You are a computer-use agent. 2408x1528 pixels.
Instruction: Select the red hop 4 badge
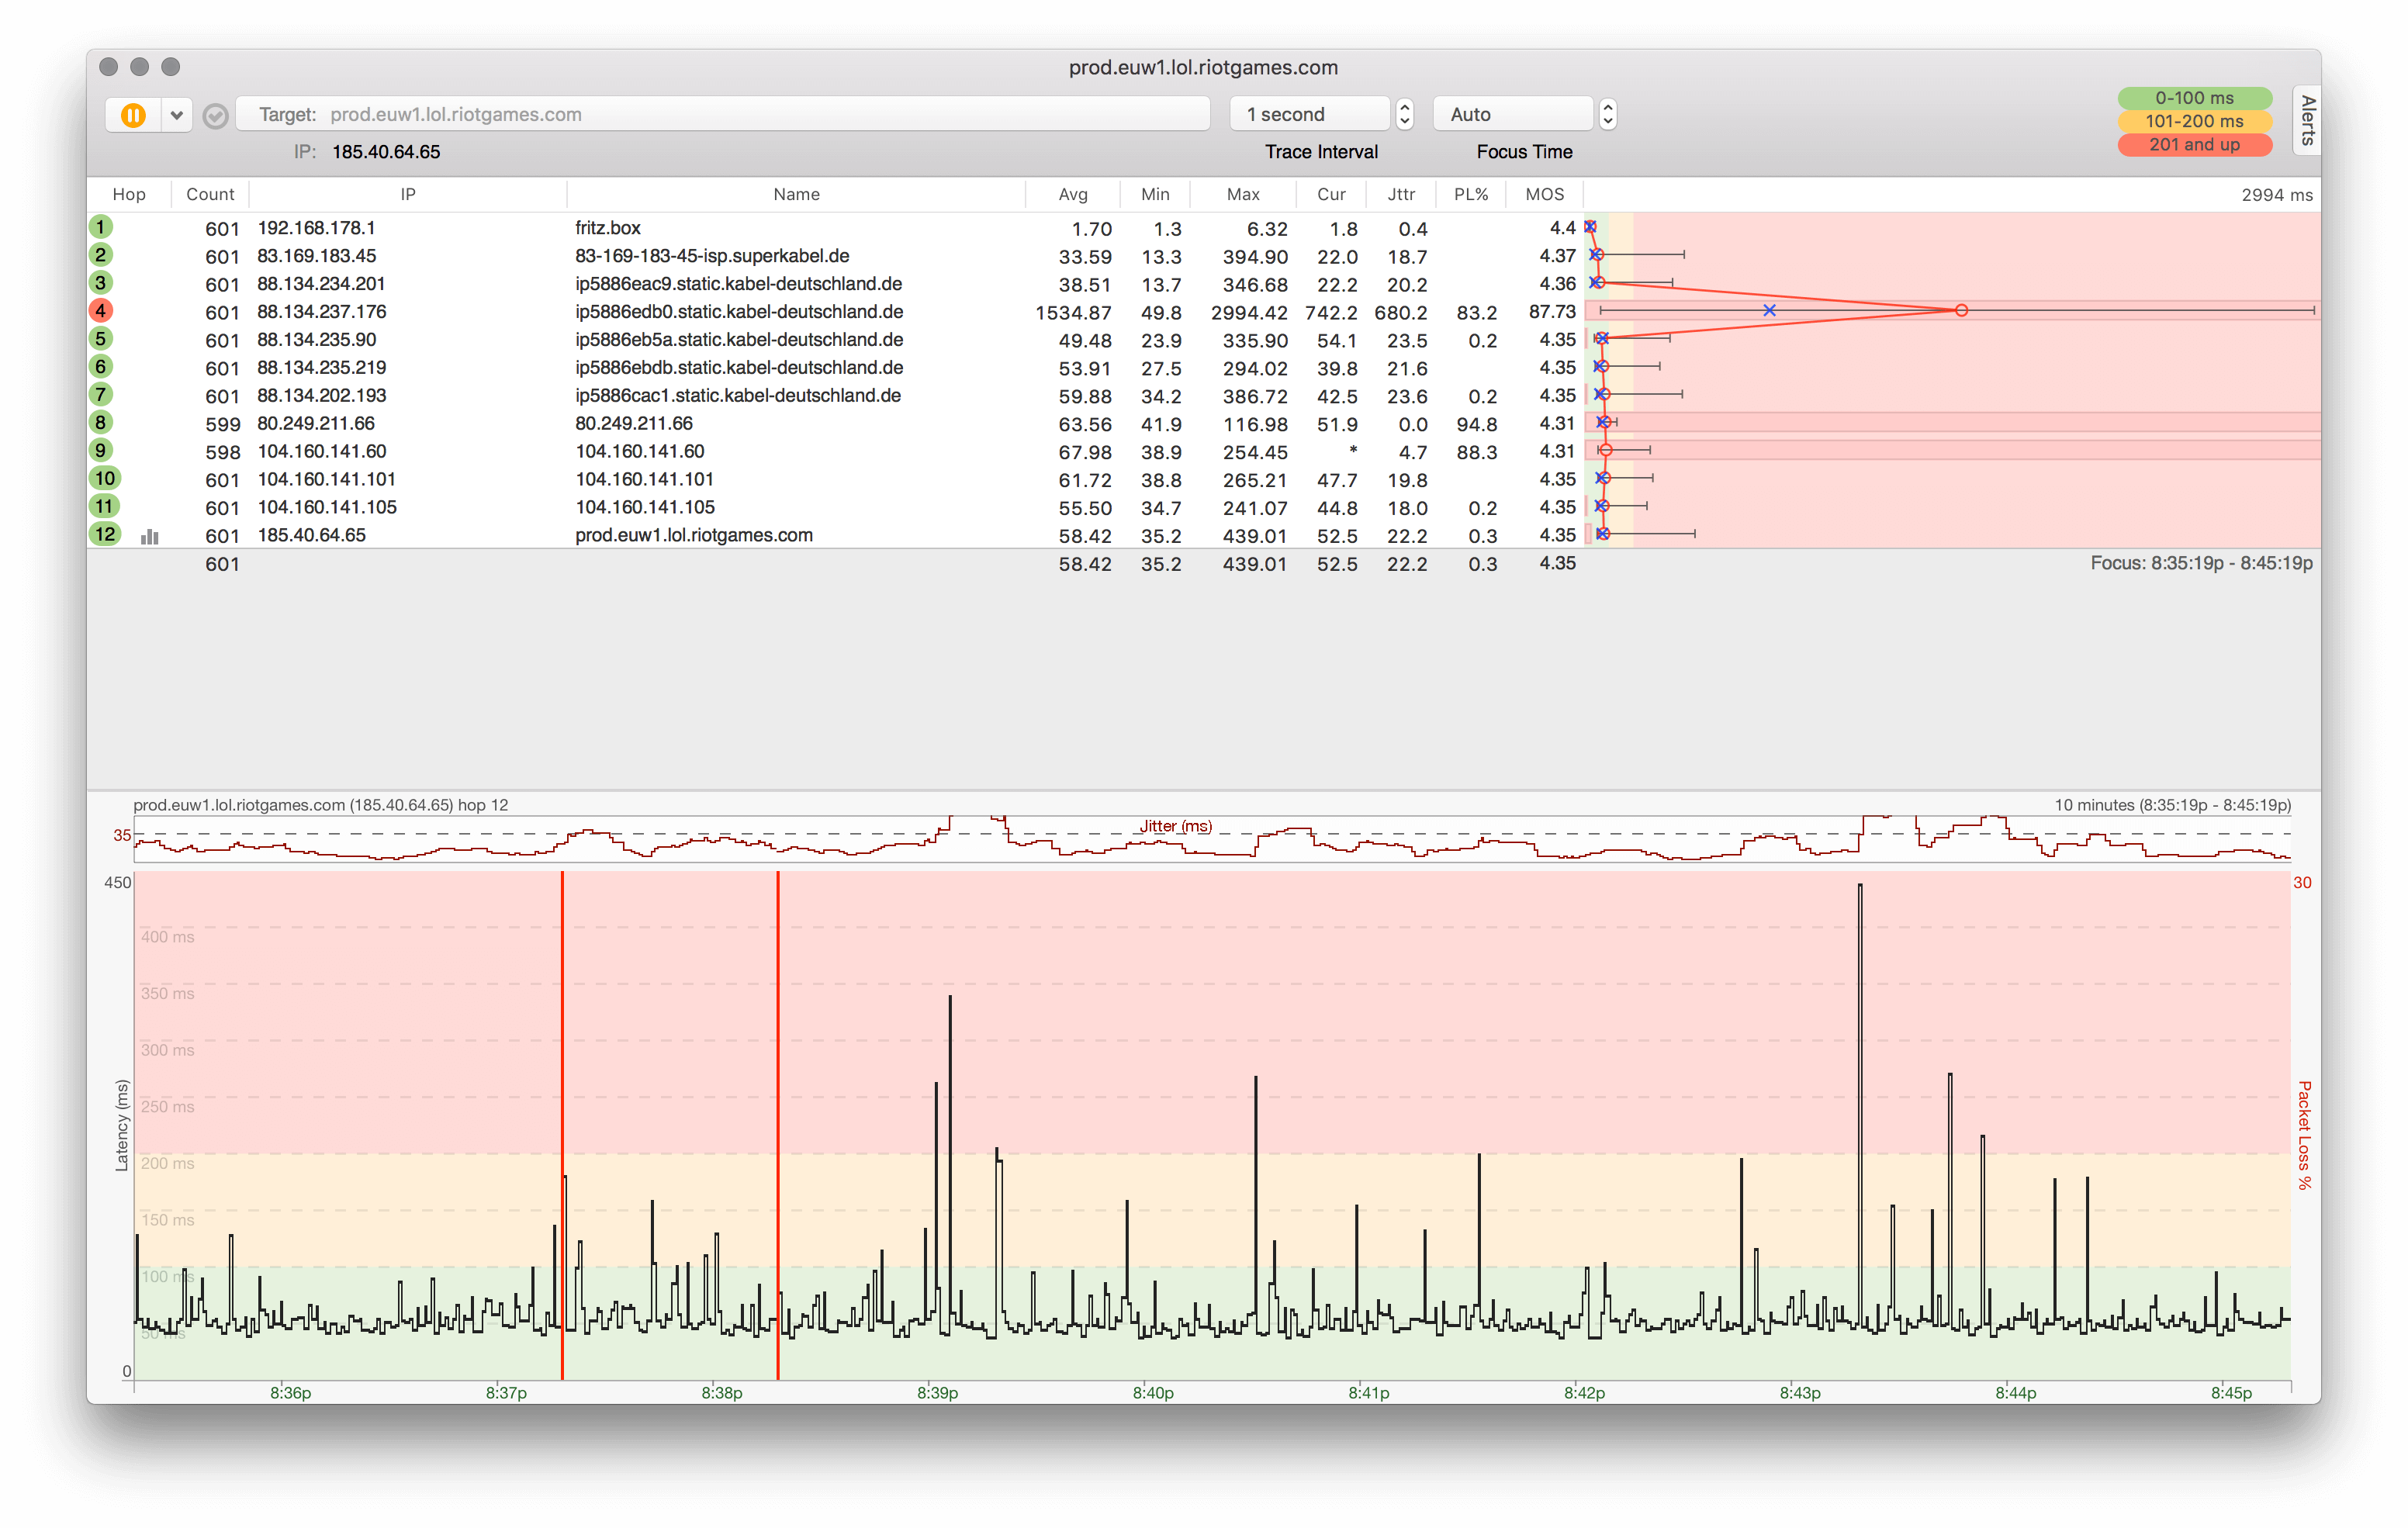click(101, 311)
